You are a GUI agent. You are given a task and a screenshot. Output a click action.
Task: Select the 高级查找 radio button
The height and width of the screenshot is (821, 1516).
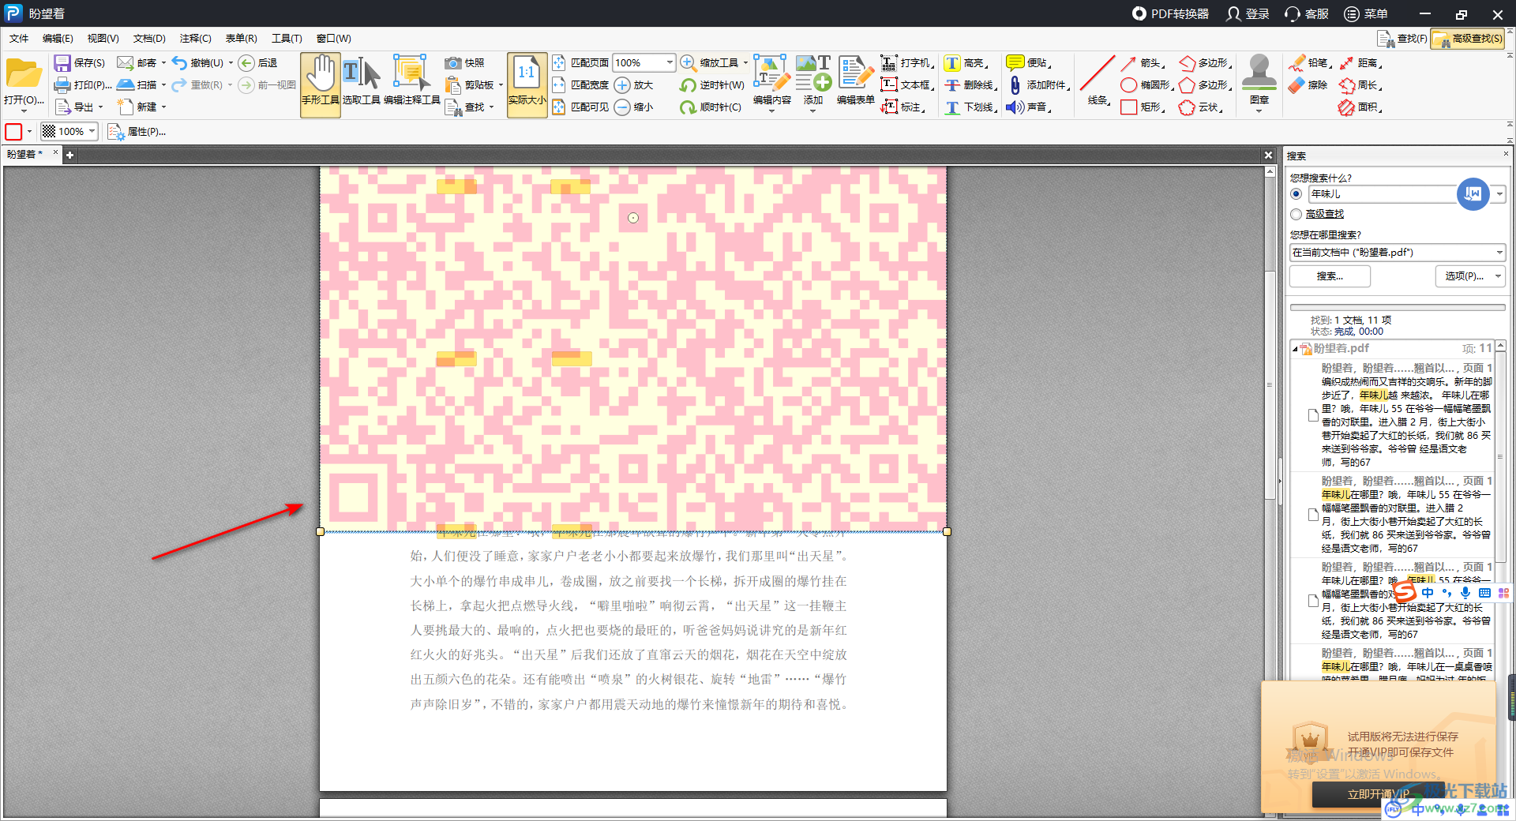click(1296, 214)
